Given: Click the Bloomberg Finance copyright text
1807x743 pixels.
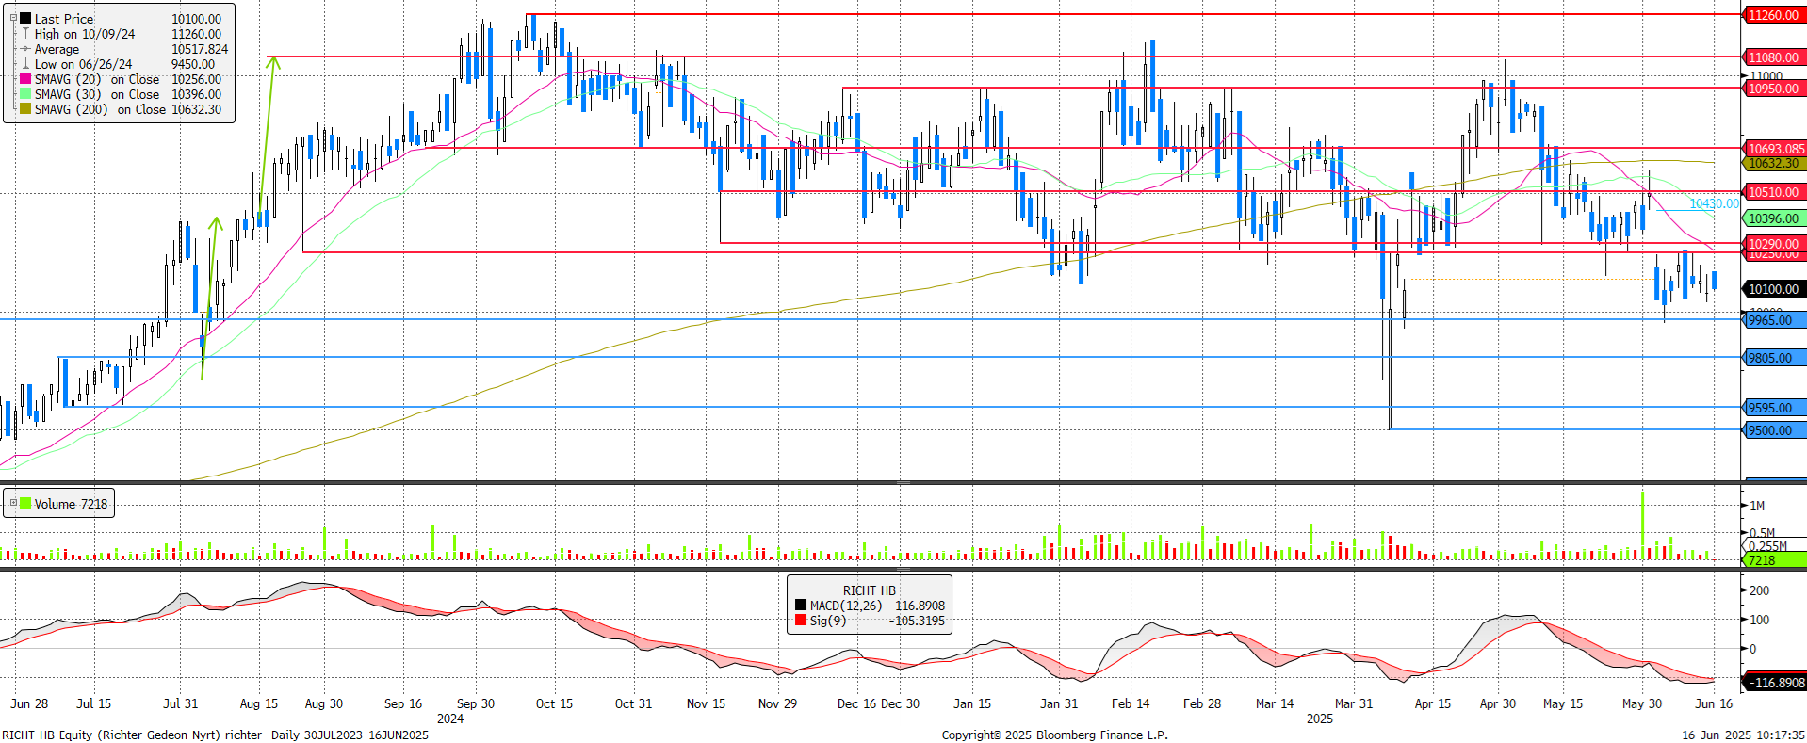Looking at the screenshot, I should [x=1054, y=735].
